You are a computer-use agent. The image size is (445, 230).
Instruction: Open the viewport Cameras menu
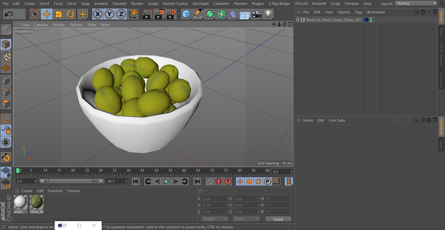tap(41, 25)
